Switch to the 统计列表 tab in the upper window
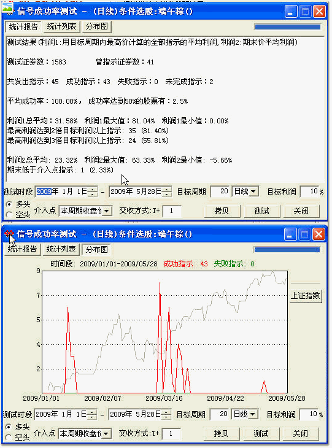This screenshot has width=332, height=448. click(x=62, y=26)
